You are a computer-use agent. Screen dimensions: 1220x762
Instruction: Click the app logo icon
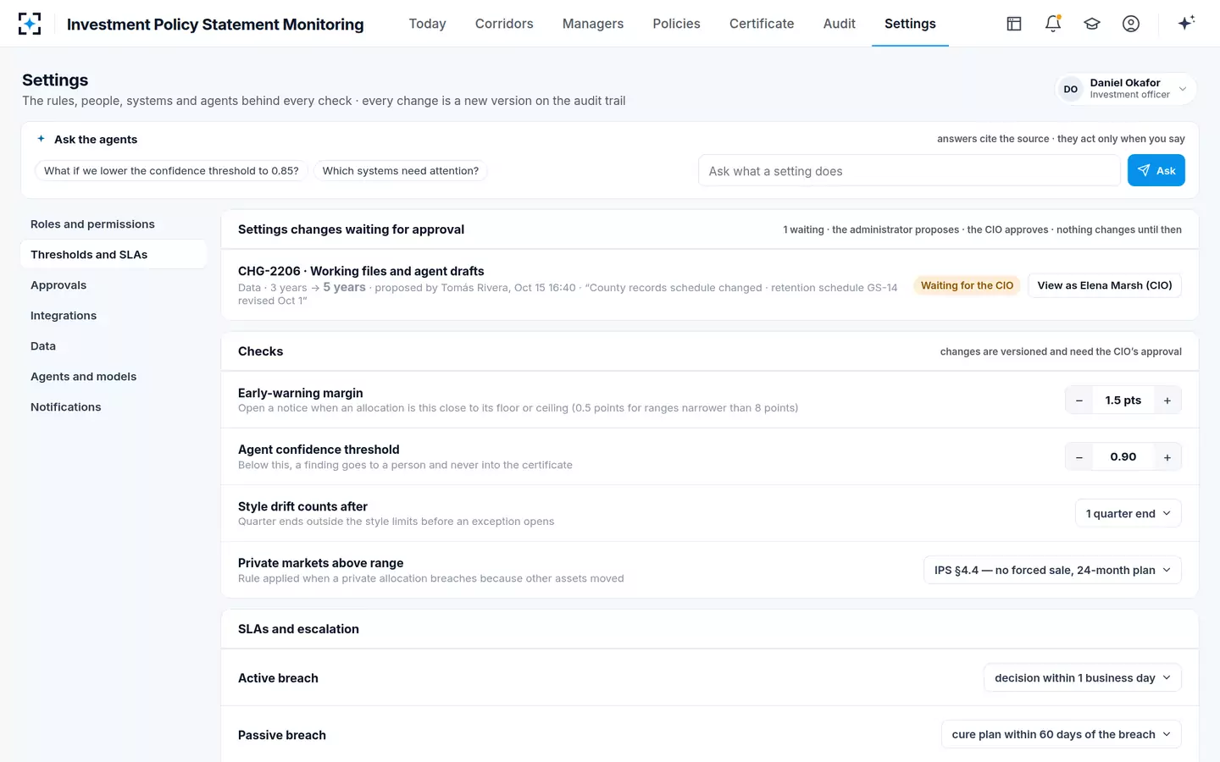(30, 24)
